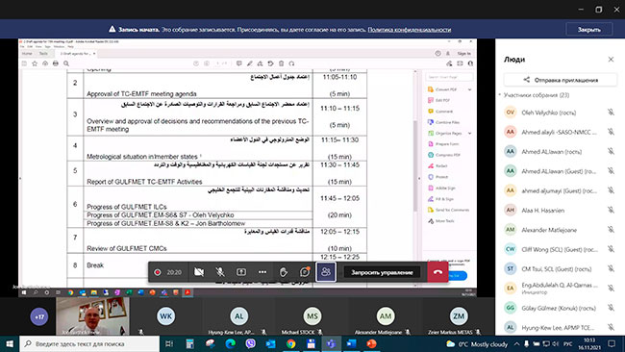The width and height of the screenshot is (625, 352).
Task: Raise hand using the hand icon
Action: click(284, 272)
